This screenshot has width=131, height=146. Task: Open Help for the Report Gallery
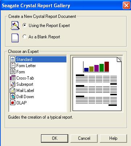point(113,138)
